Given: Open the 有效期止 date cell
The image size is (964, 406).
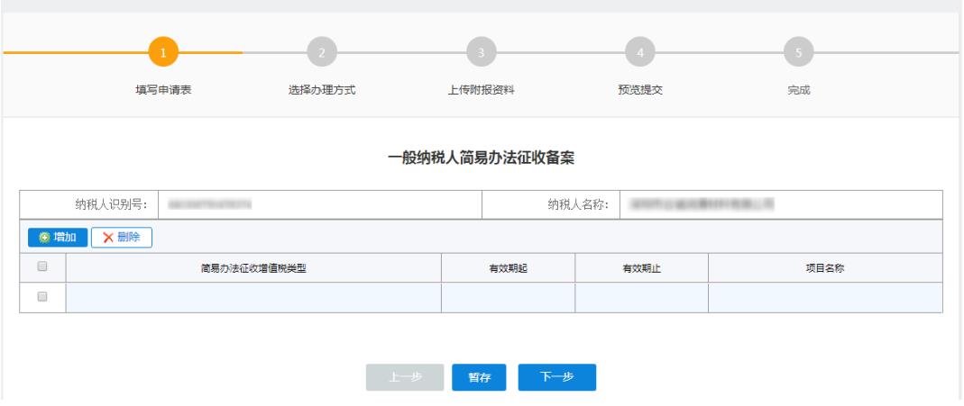Looking at the screenshot, I should click(641, 297).
